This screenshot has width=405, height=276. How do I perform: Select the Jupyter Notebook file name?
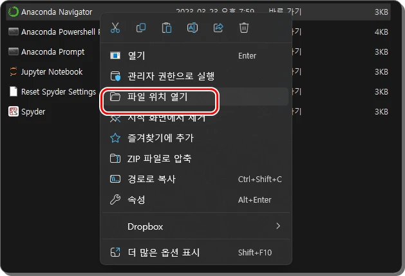click(x=52, y=72)
